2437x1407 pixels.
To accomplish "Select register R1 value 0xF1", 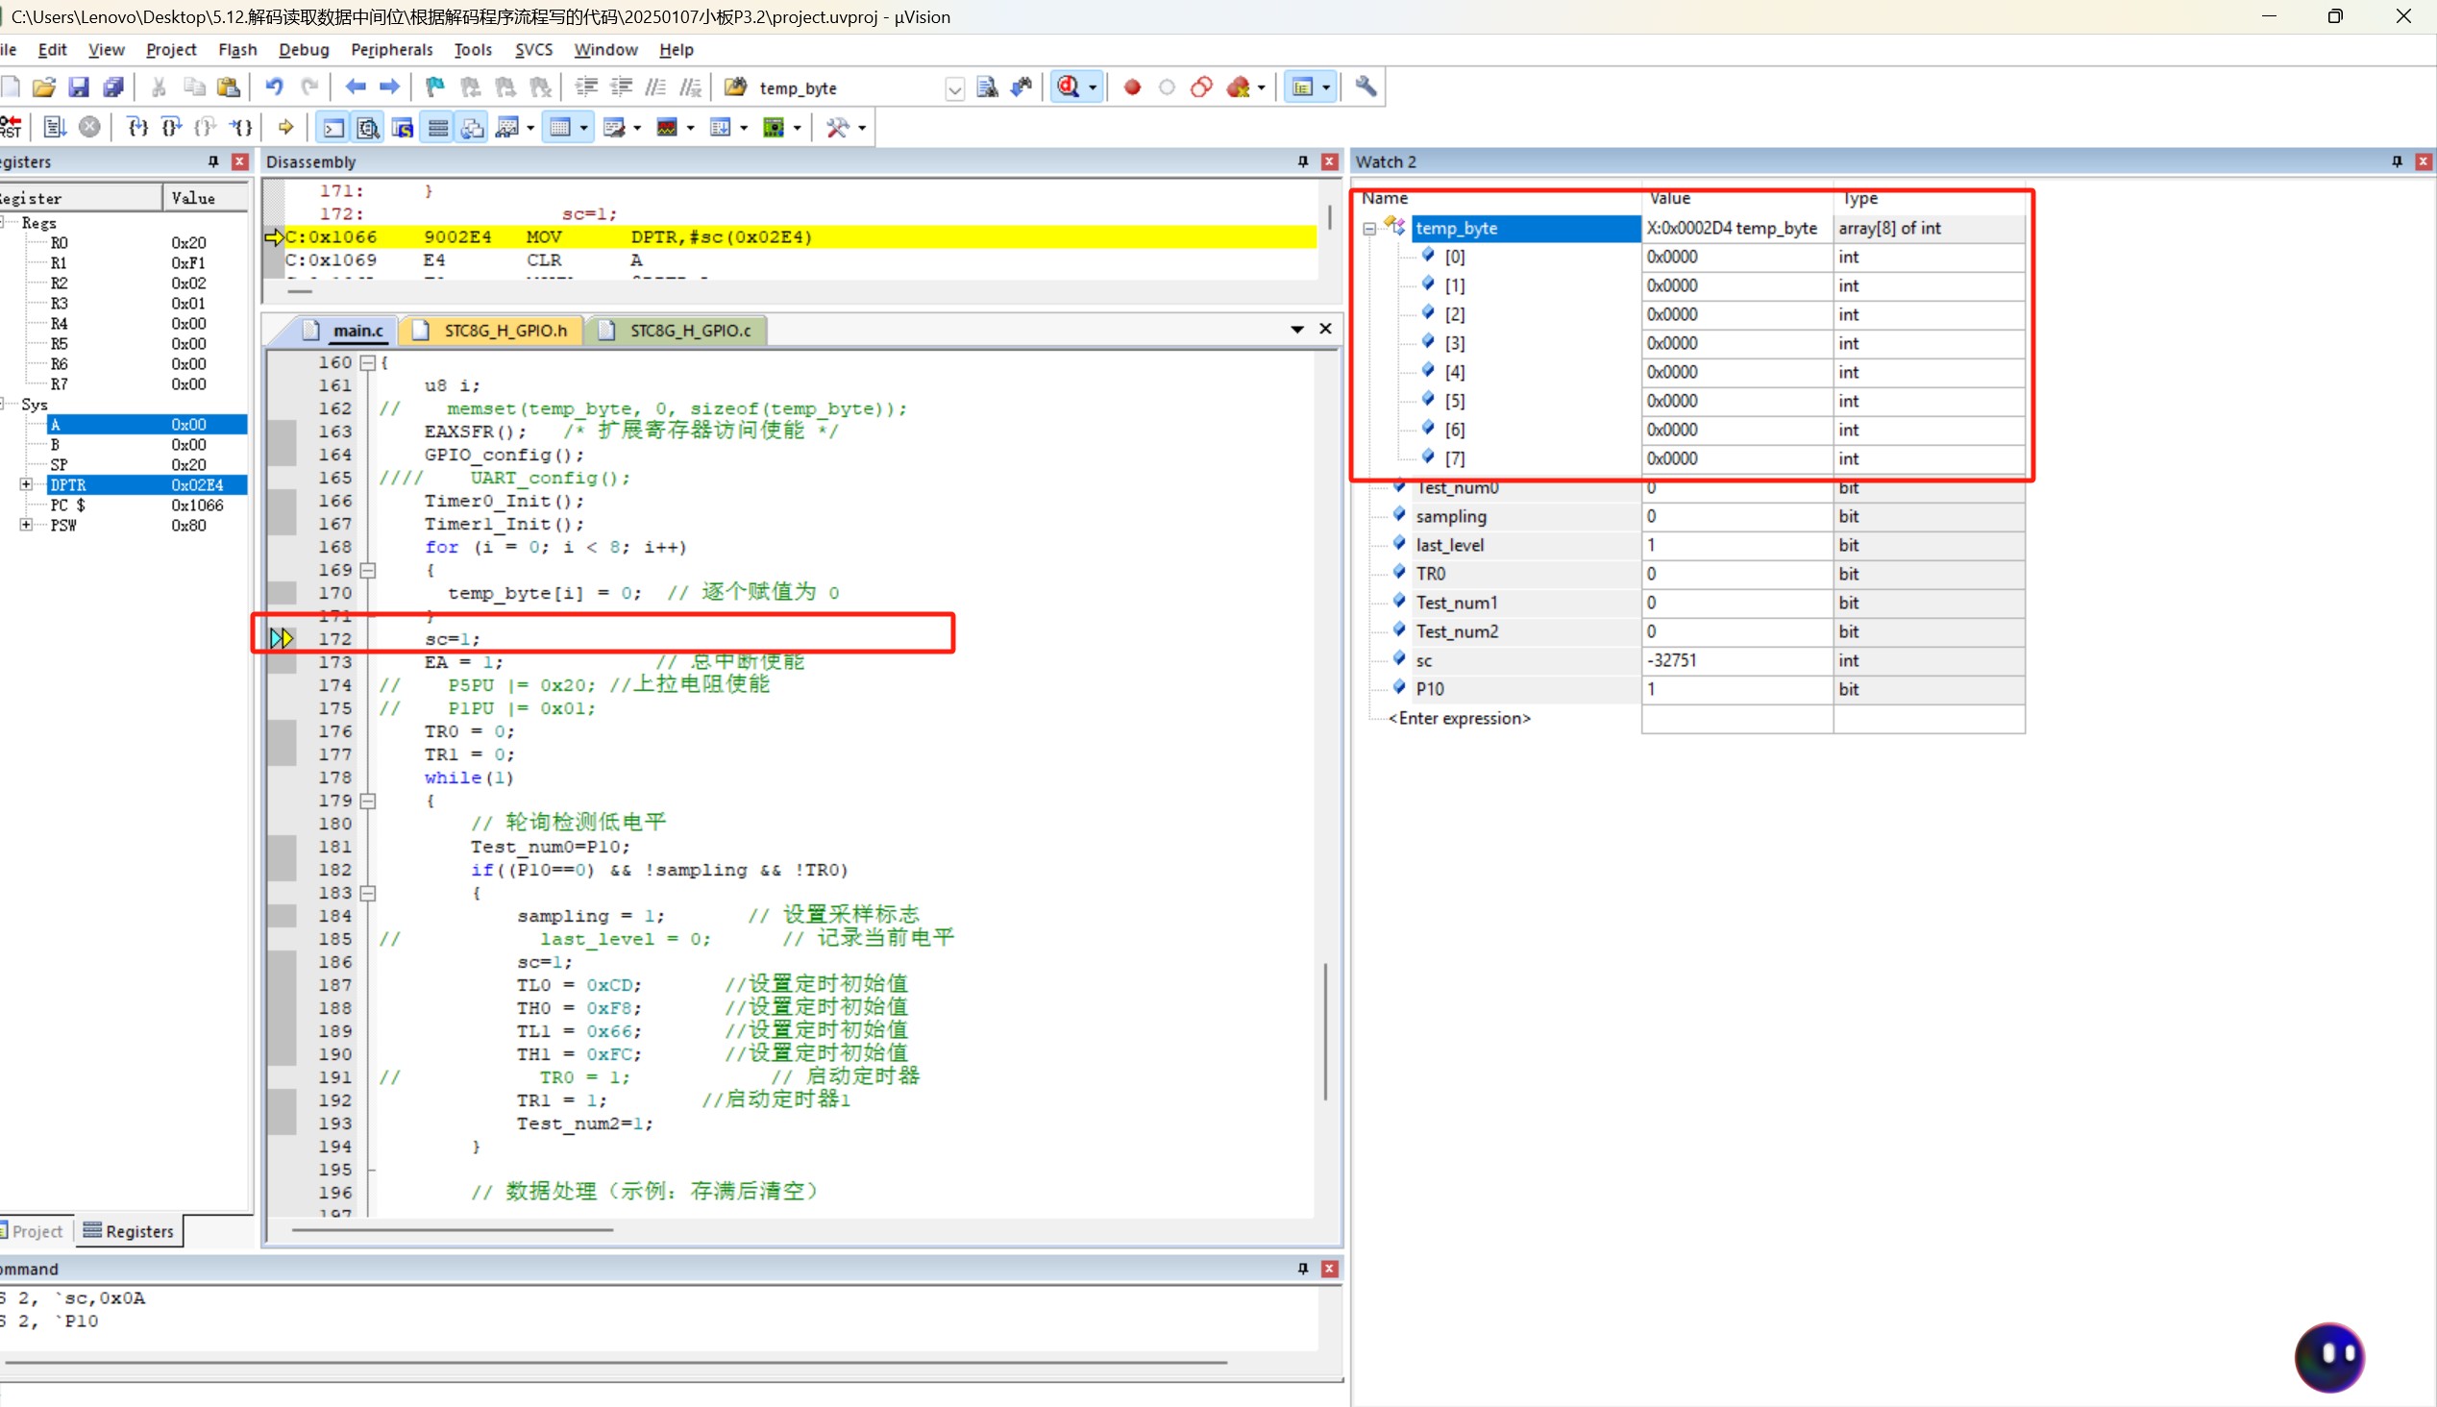I will coord(188,262).
